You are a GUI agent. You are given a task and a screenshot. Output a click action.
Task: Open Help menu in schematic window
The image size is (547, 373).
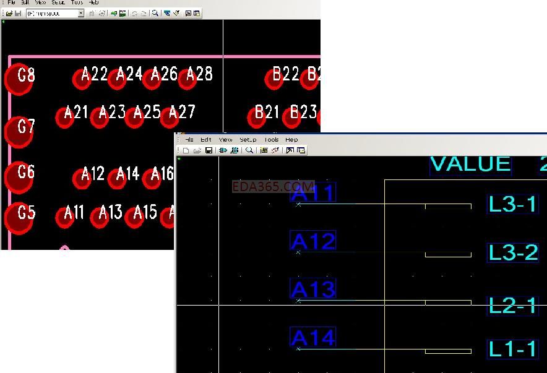[x=291, y=140]
